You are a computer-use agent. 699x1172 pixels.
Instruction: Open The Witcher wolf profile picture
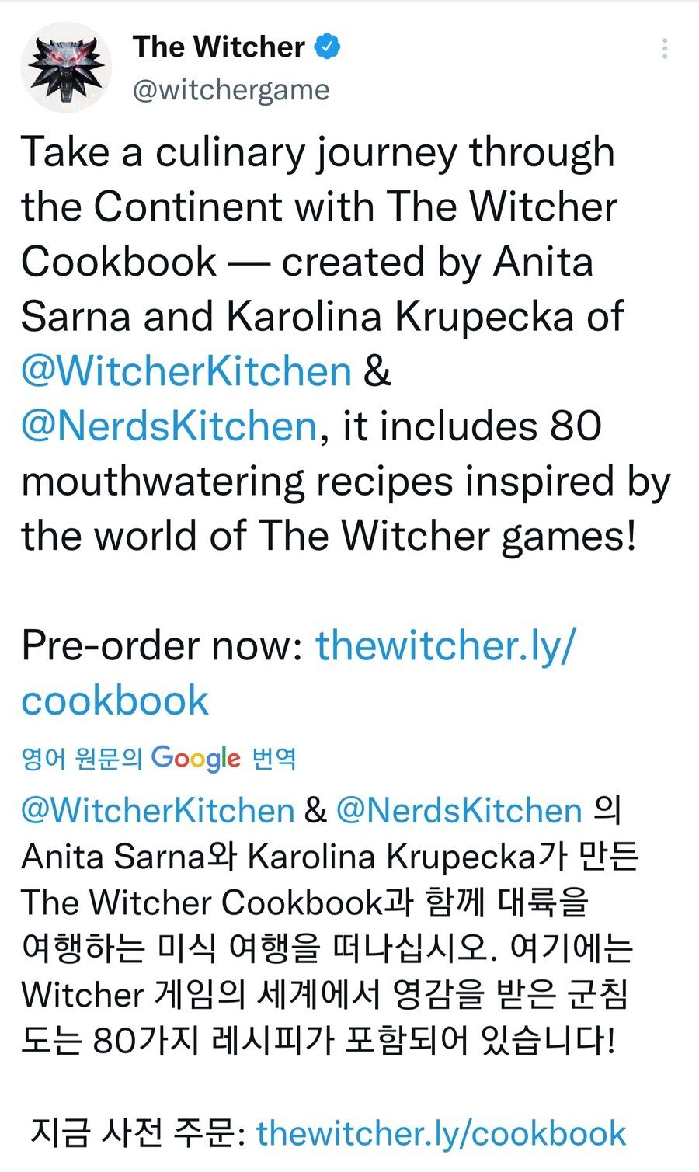(x=66, y=67)
